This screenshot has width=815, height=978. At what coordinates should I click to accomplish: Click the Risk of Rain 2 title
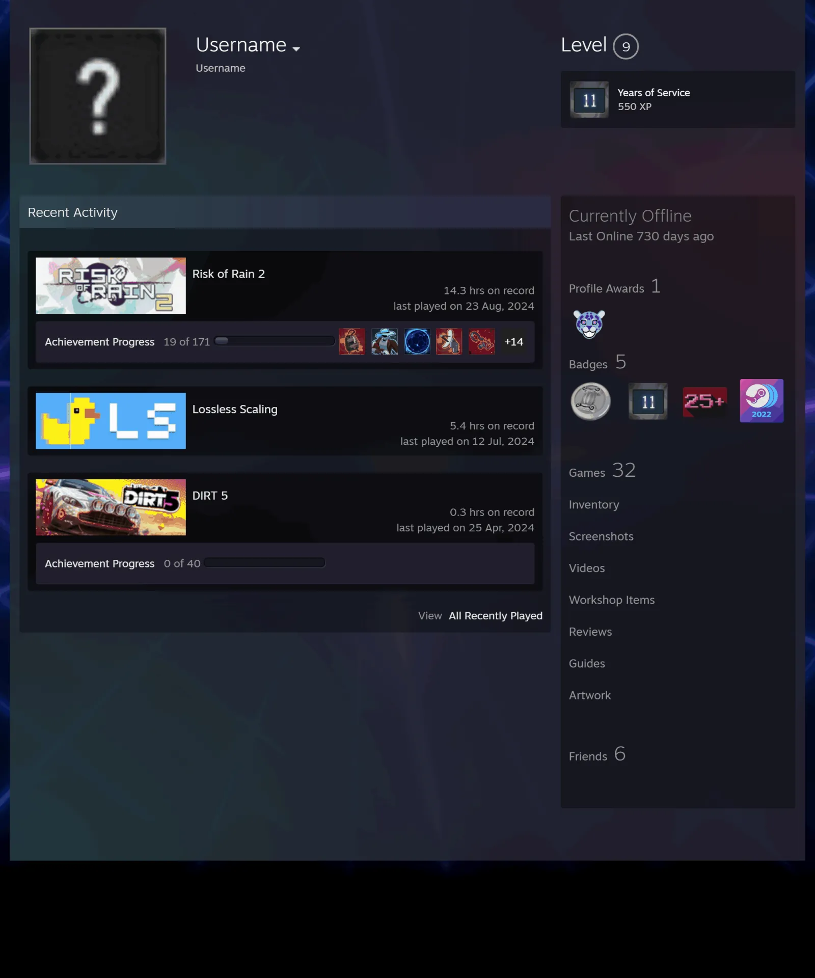[229, 274]
